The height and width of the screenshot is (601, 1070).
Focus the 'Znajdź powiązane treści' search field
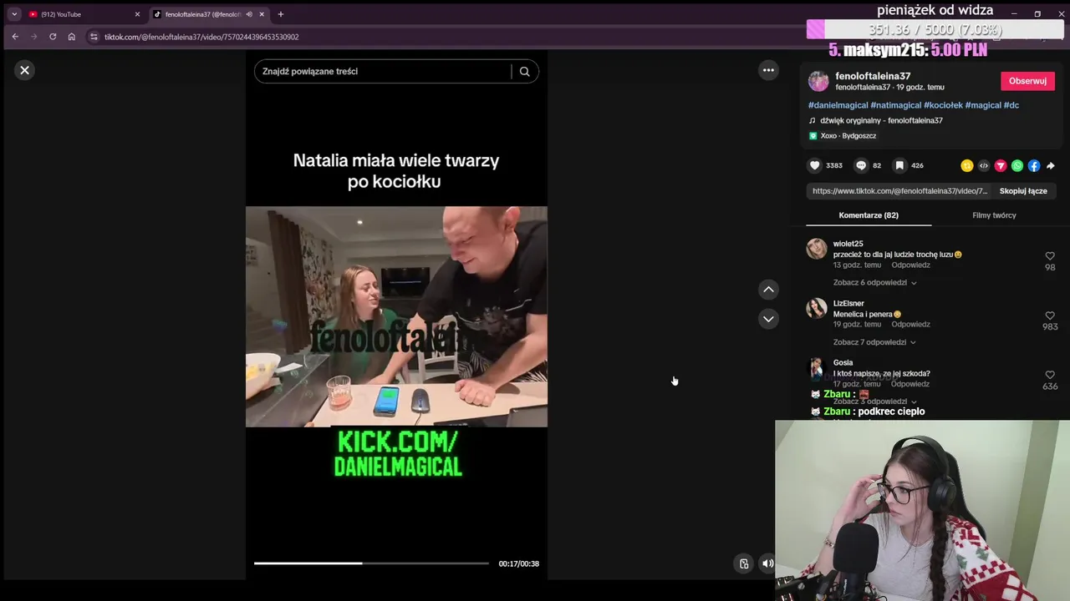pos(385,72)
